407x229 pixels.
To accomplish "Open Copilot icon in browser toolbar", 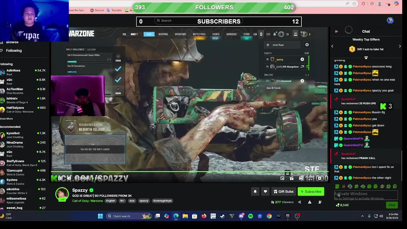I will tap(396, 4).
